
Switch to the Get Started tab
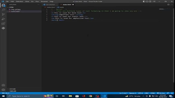click(x=50, y=5)
